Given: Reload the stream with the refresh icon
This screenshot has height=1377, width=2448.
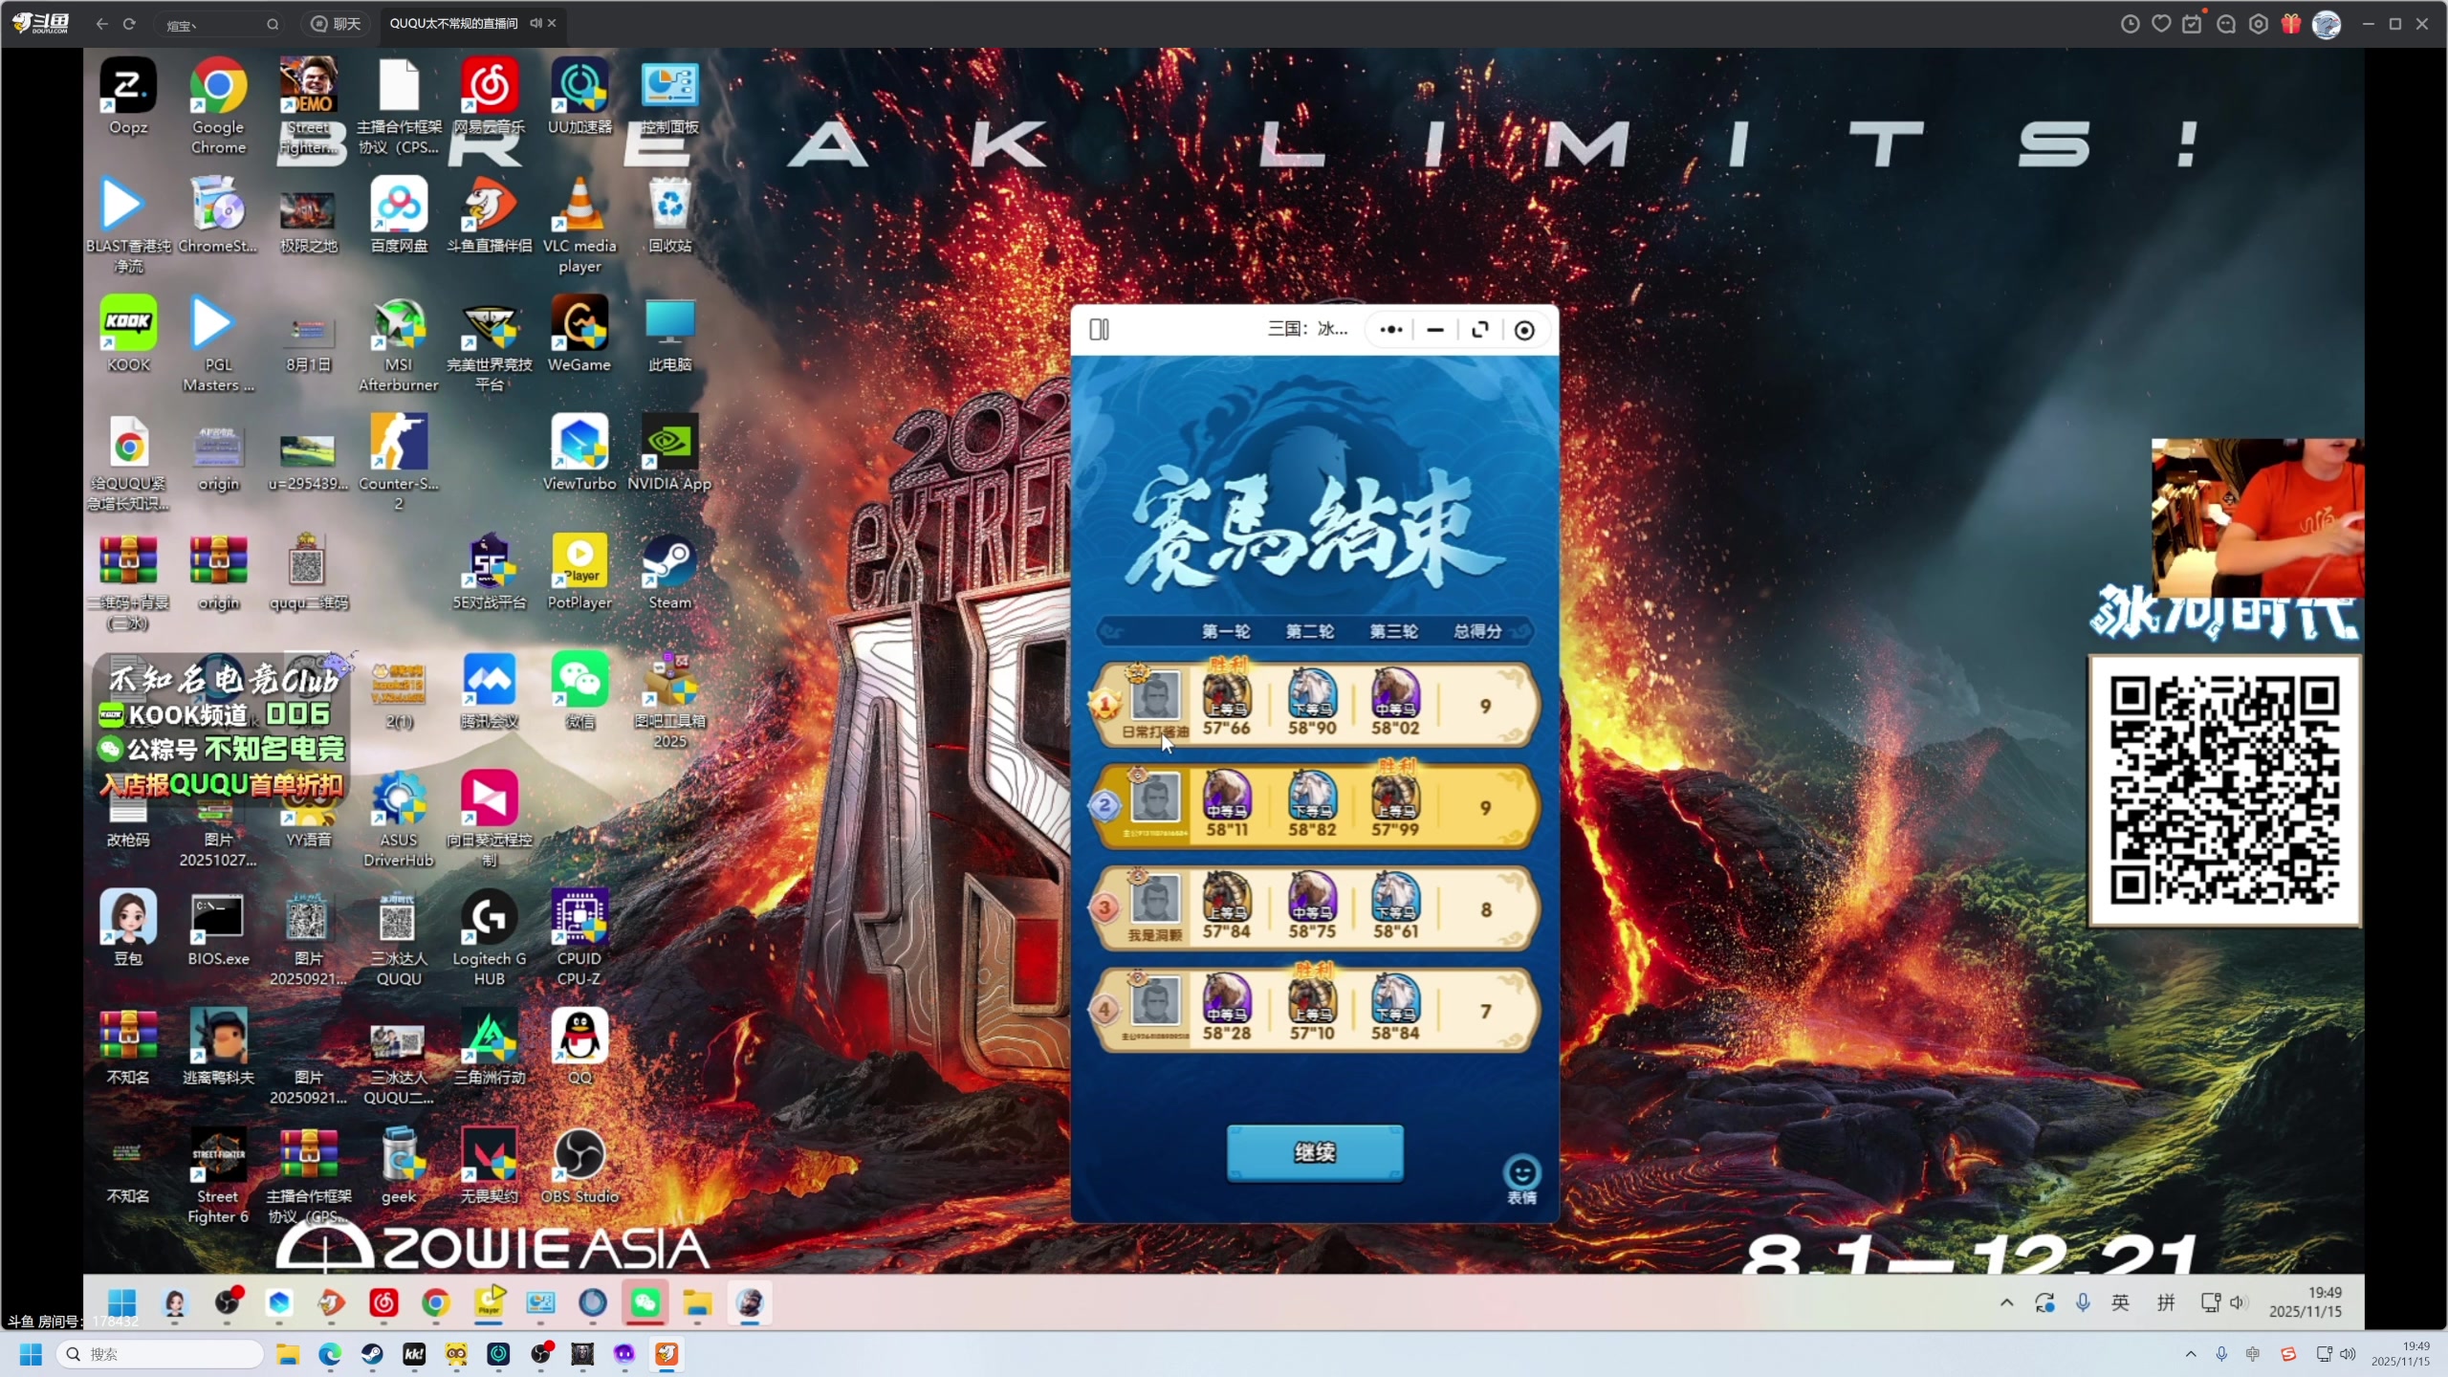Looking at the screenshot, I should tap(129, 24).
